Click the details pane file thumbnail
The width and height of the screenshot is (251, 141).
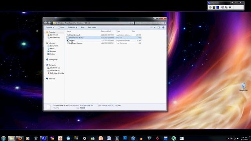[49, 107]
